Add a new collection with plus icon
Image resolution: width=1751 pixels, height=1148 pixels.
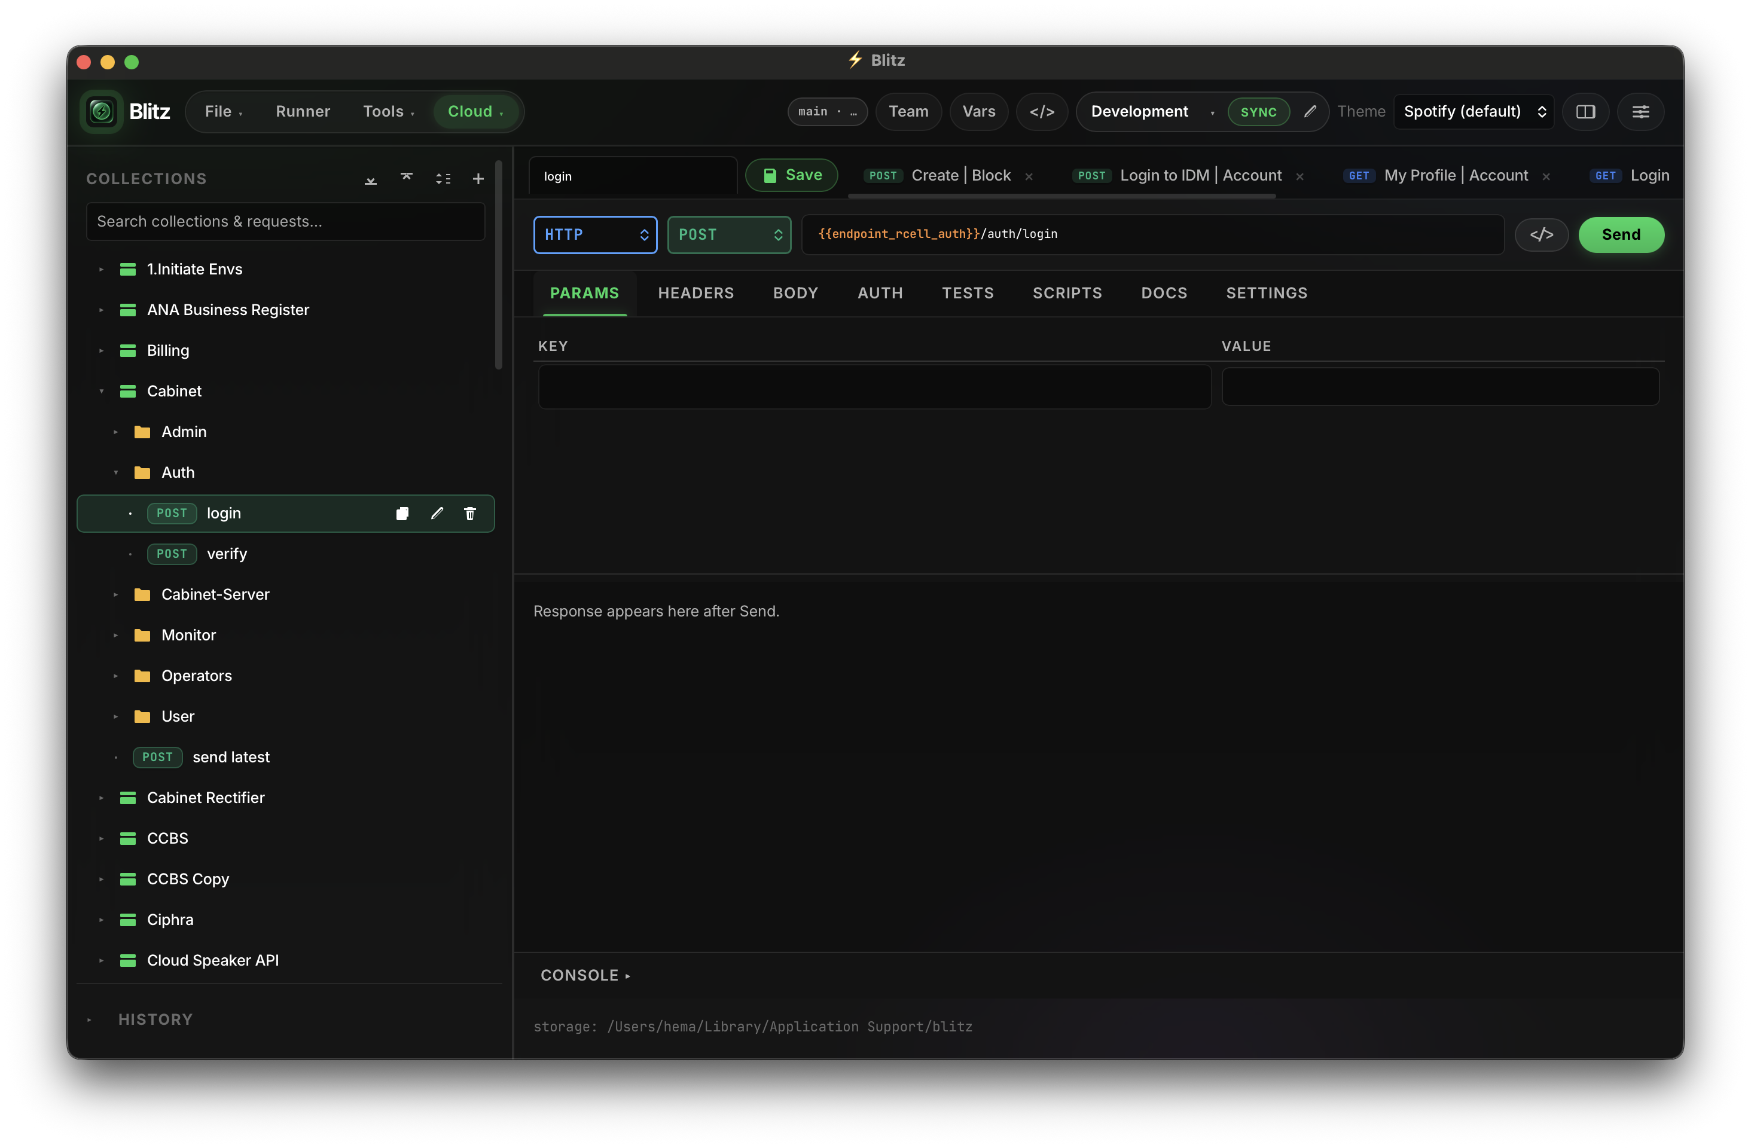coord(478,178)
